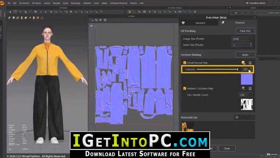The image size is (280, 158).
Task: Expand the 3D Window title dropdown arrow
Action: click(x=74, y=8)
